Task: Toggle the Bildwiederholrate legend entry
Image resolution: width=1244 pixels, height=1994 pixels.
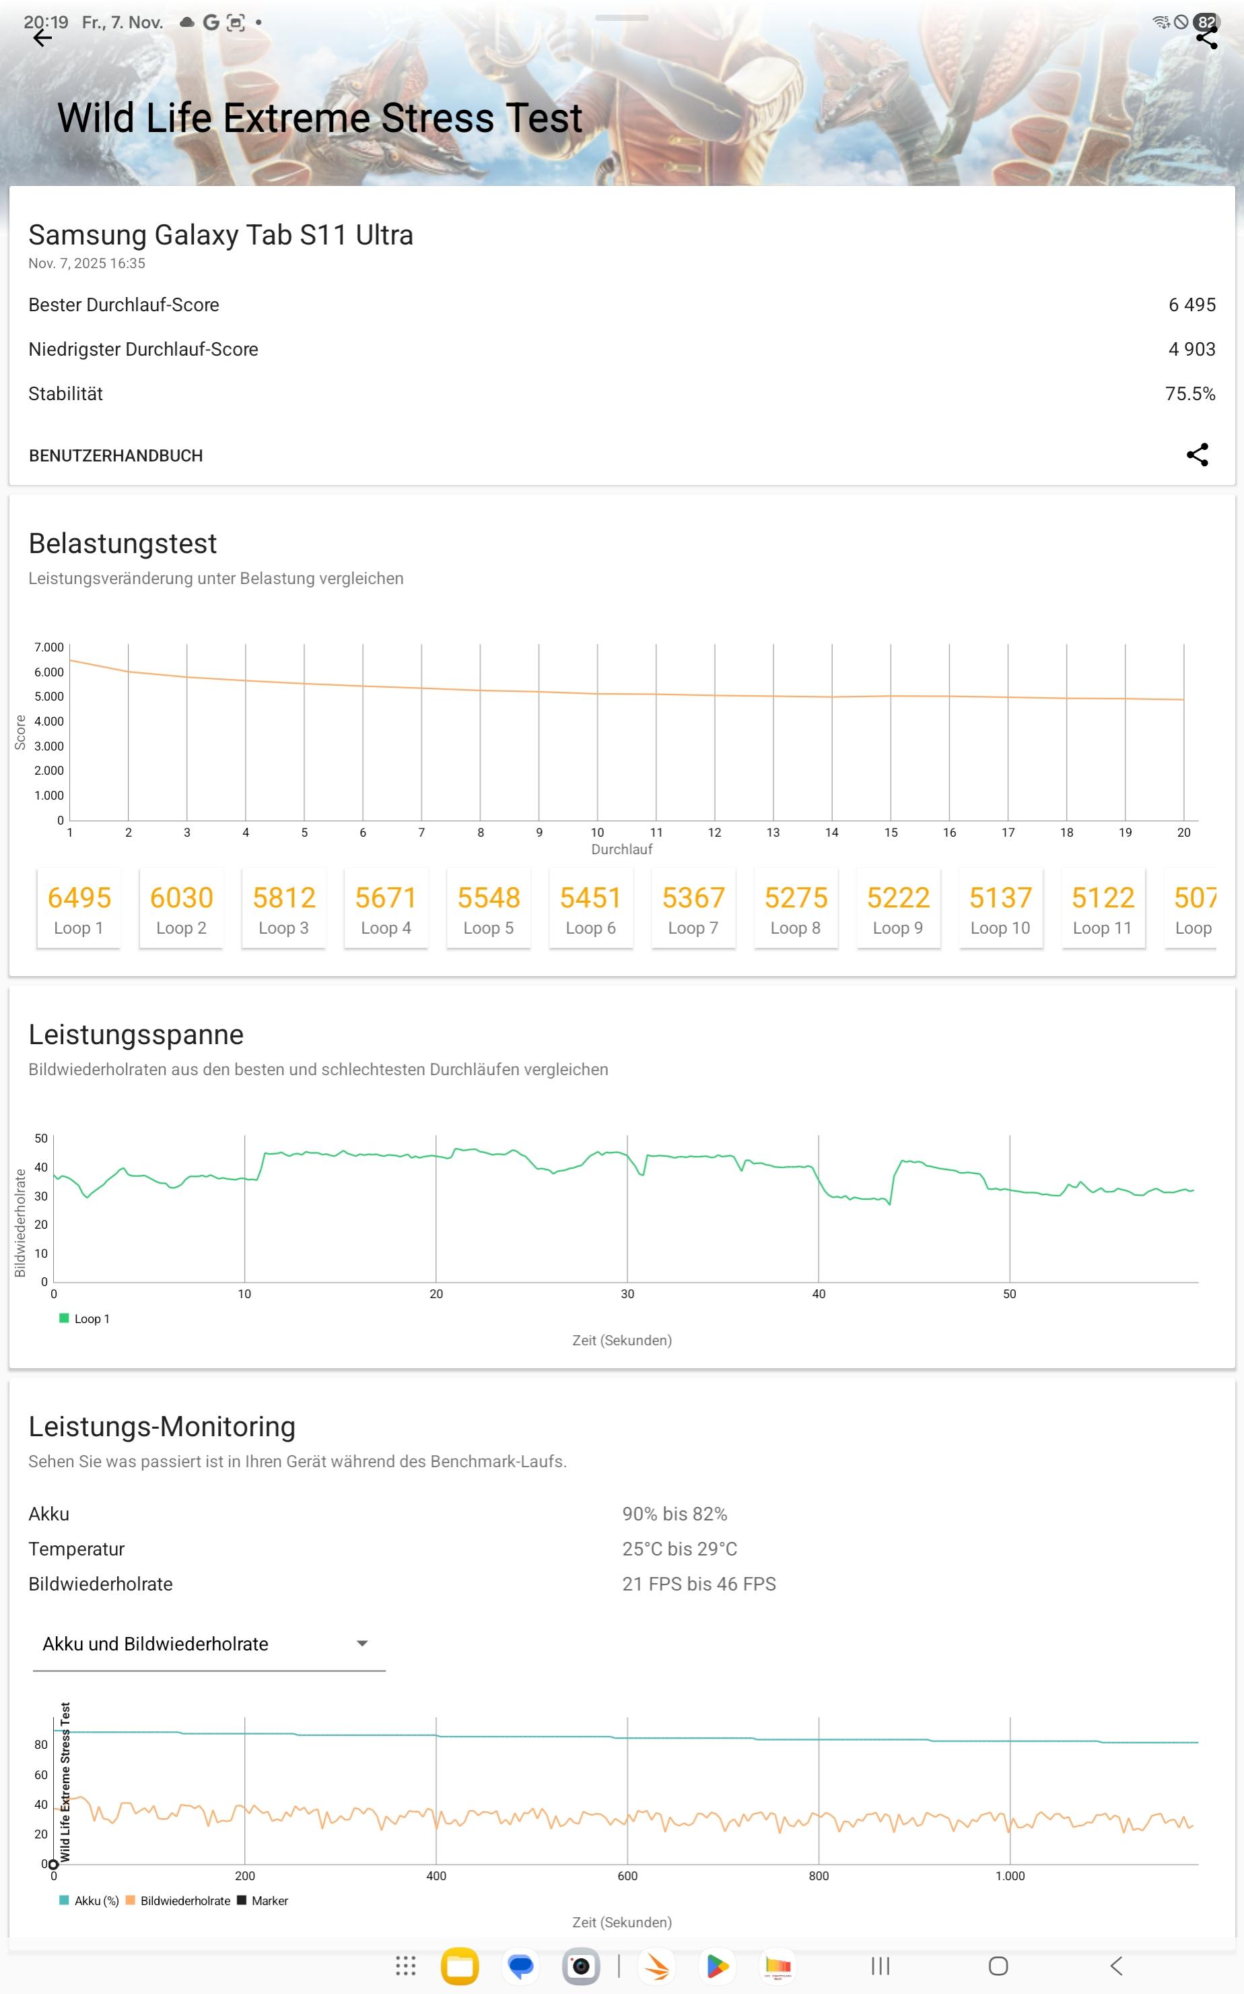Action: pyautogui.click(x=178, y=1900)
